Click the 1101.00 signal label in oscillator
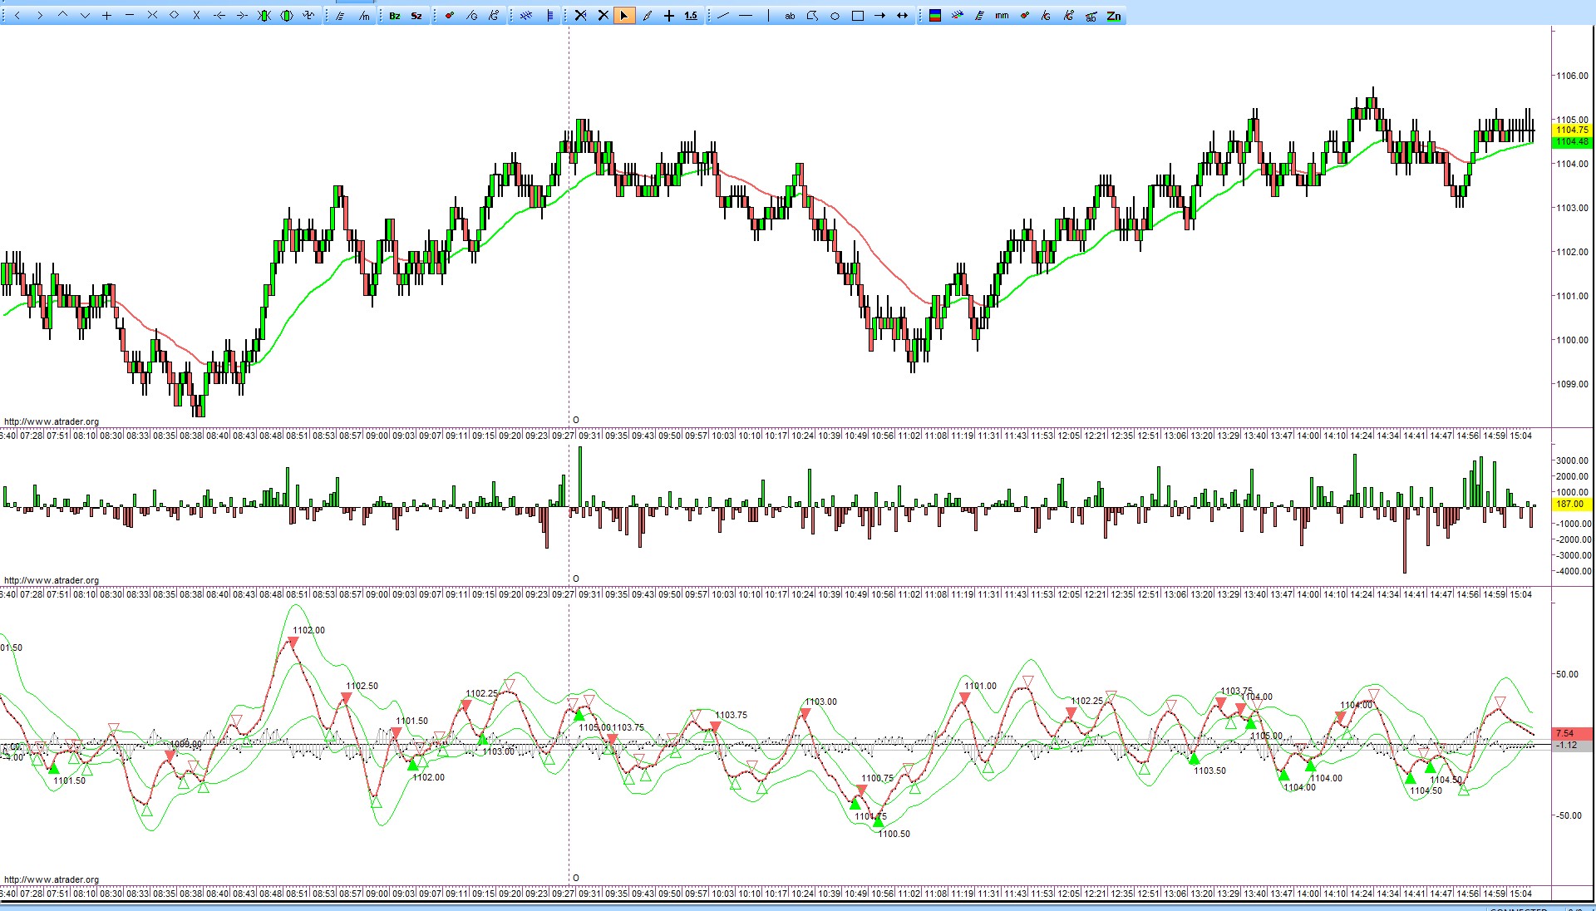The height and width of the screenshot is (911, 1596). 980,686
